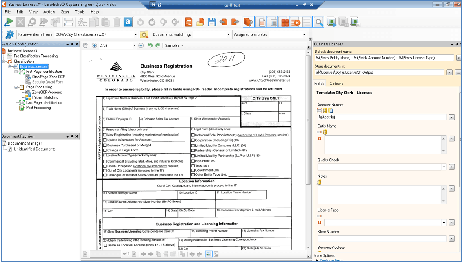Select the hand pan tool
The image size is (462, 262).
coord(85,45)
